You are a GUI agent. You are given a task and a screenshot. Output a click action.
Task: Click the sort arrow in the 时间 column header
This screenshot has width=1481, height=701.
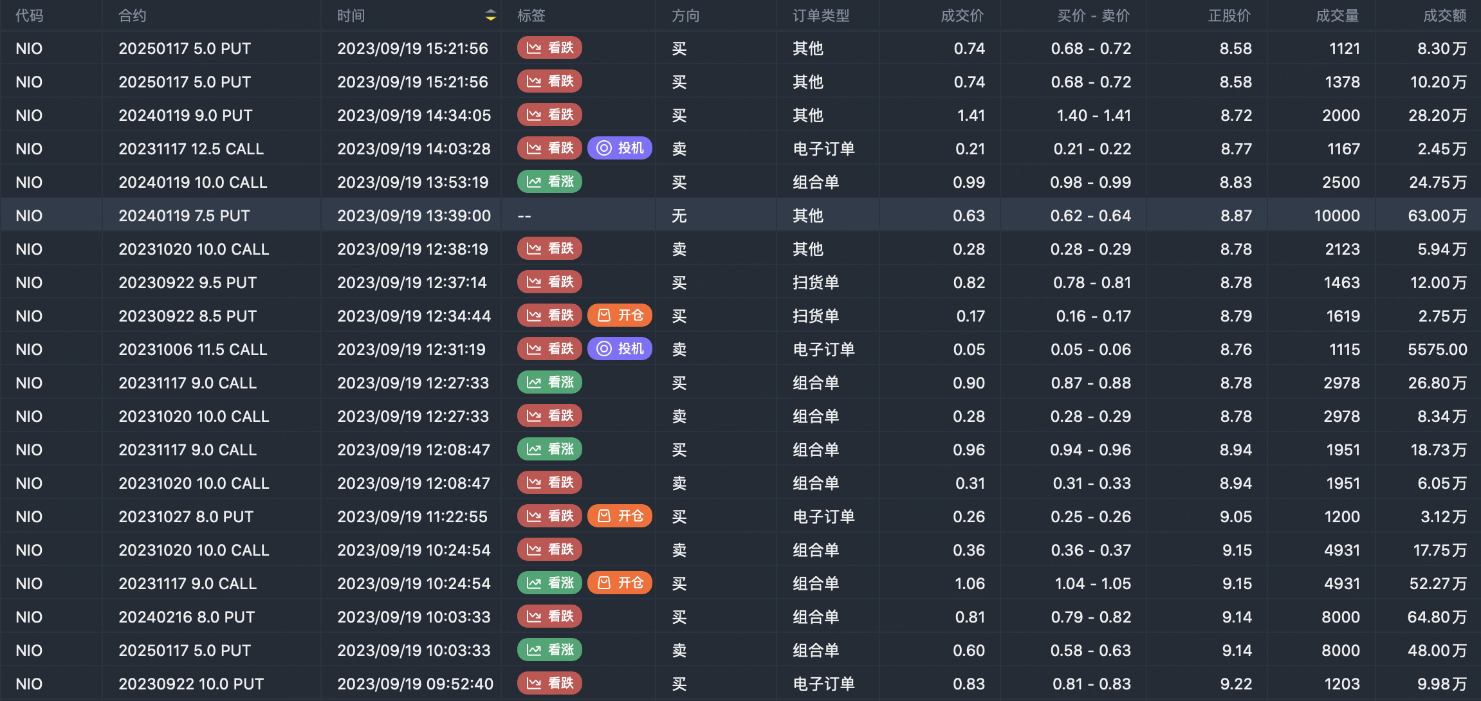click(x=490, y=15)
